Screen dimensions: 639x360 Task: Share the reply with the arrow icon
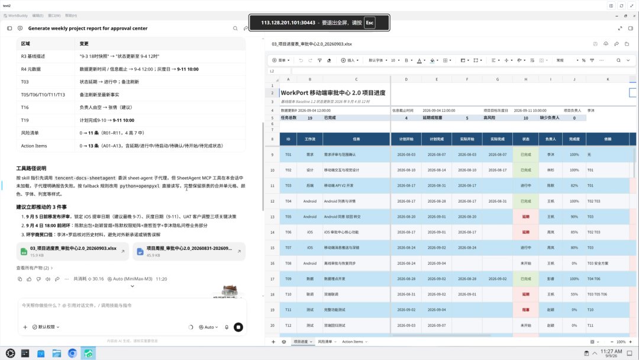click(x=57, y=279)
